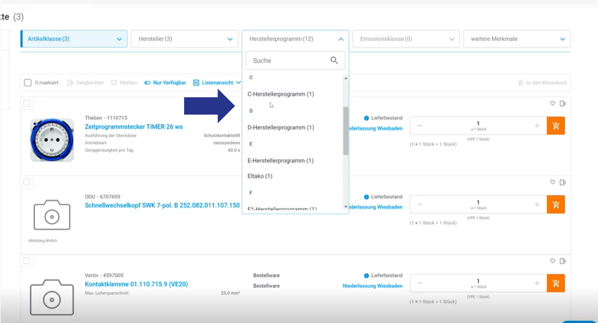Viewport: 598px width, 323px height.
Task: Favorite the Zeitprogrammstecker with heart icon
Action: (x=553, y=103)
